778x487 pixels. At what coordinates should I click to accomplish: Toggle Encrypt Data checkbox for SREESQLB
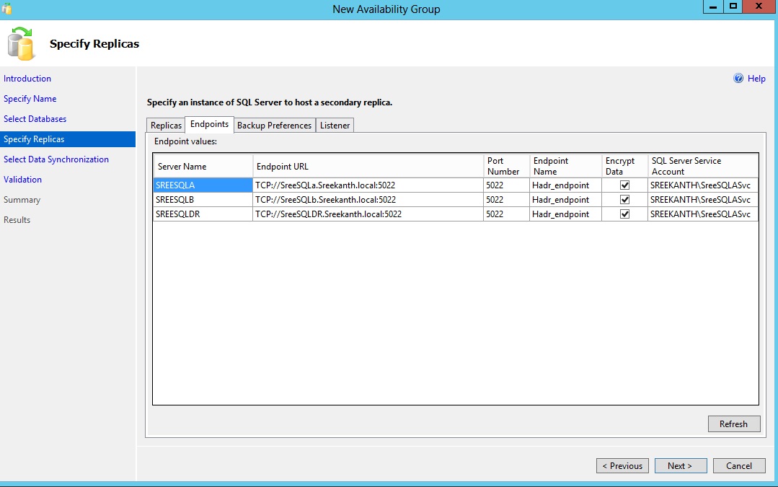(x=624, y=200)
